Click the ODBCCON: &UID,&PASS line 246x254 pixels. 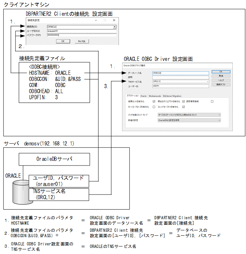pos(55,79)
